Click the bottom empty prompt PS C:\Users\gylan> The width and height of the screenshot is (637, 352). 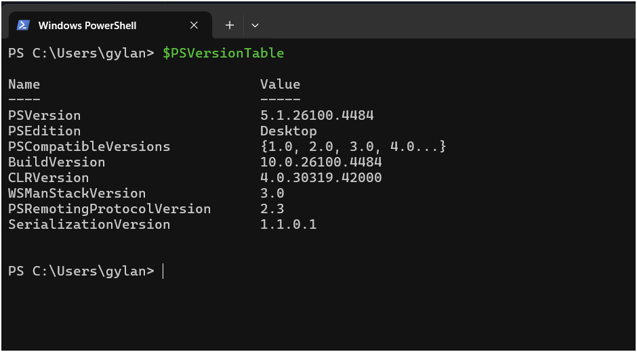click(x=81, y=271)
